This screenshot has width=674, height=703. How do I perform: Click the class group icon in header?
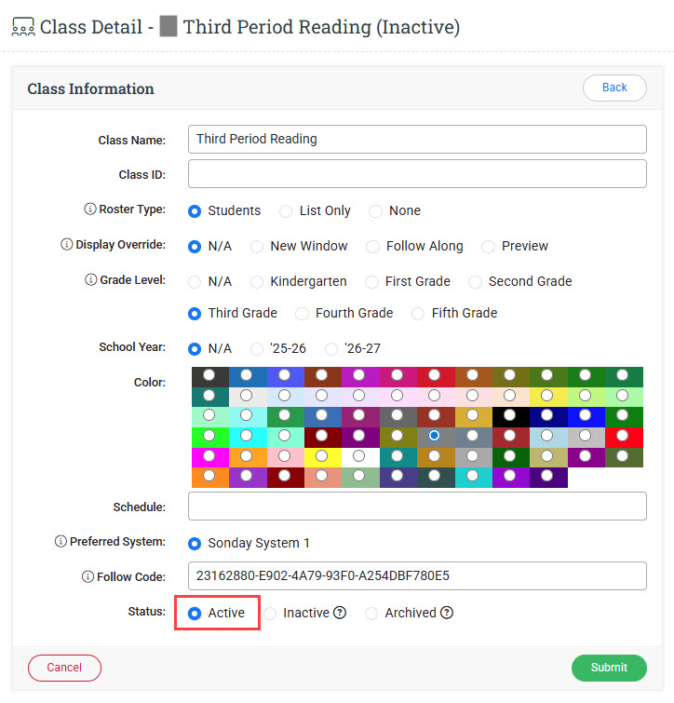22,27
